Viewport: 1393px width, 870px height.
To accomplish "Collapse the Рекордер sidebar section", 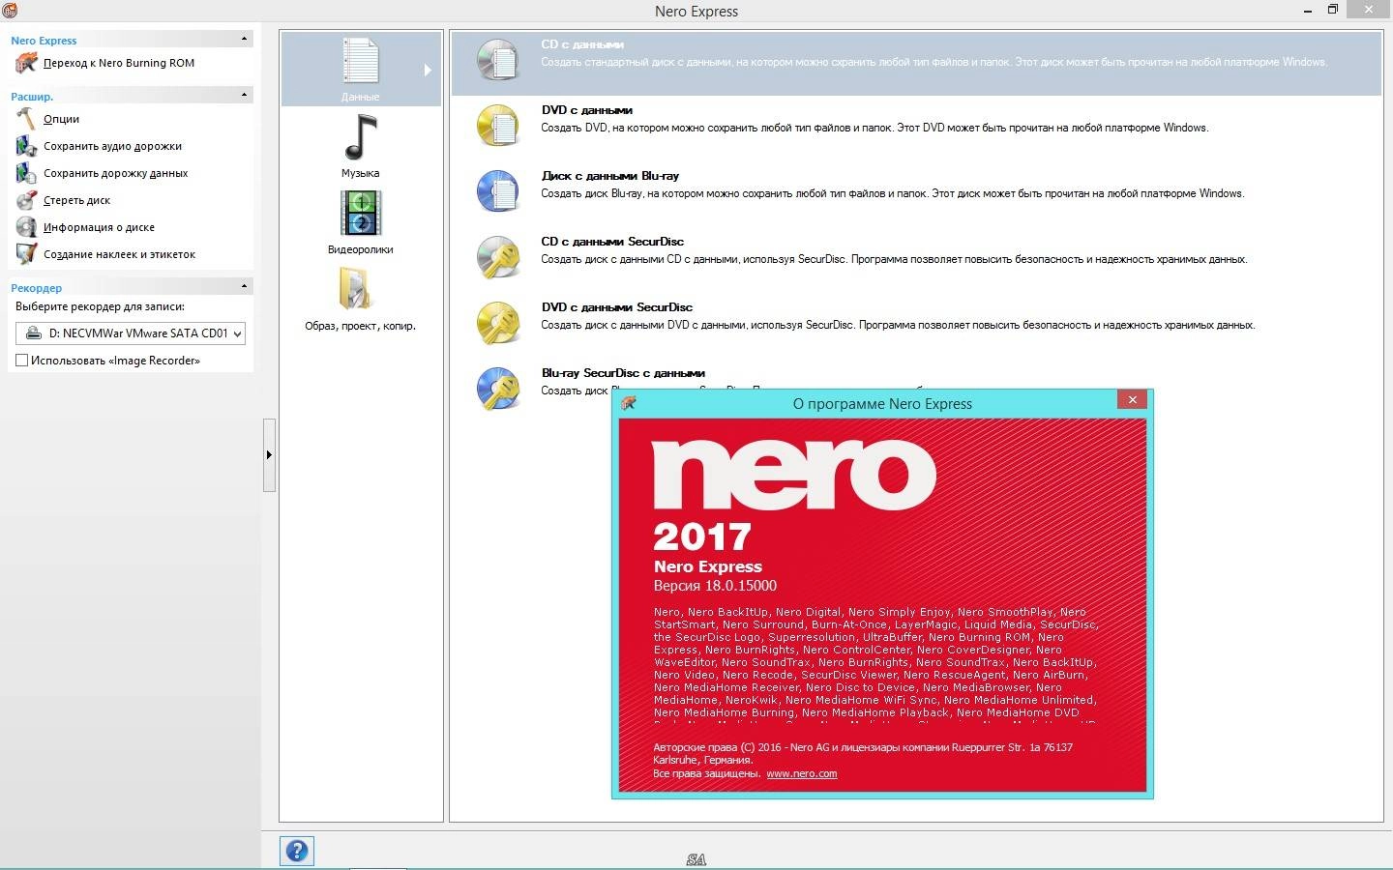I will 244,286.
